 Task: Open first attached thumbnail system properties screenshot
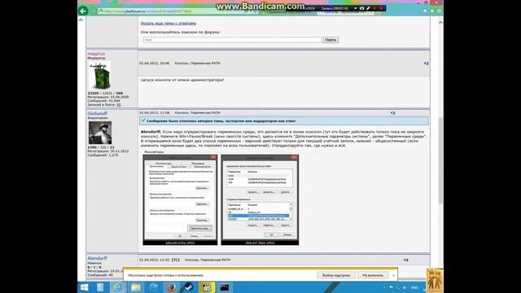(180, 199)
